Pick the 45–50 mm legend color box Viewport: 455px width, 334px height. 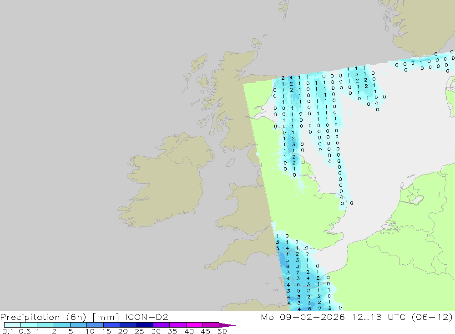[211, 325]
